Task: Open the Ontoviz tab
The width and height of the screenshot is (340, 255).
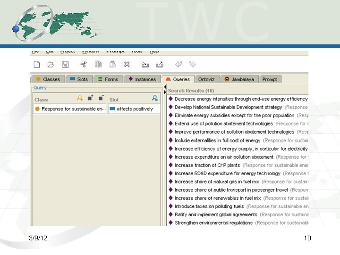Action: click(207, 79)
